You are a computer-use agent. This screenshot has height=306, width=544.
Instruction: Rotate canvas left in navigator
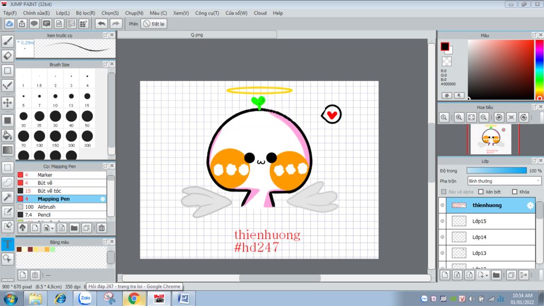coord(499,118)
